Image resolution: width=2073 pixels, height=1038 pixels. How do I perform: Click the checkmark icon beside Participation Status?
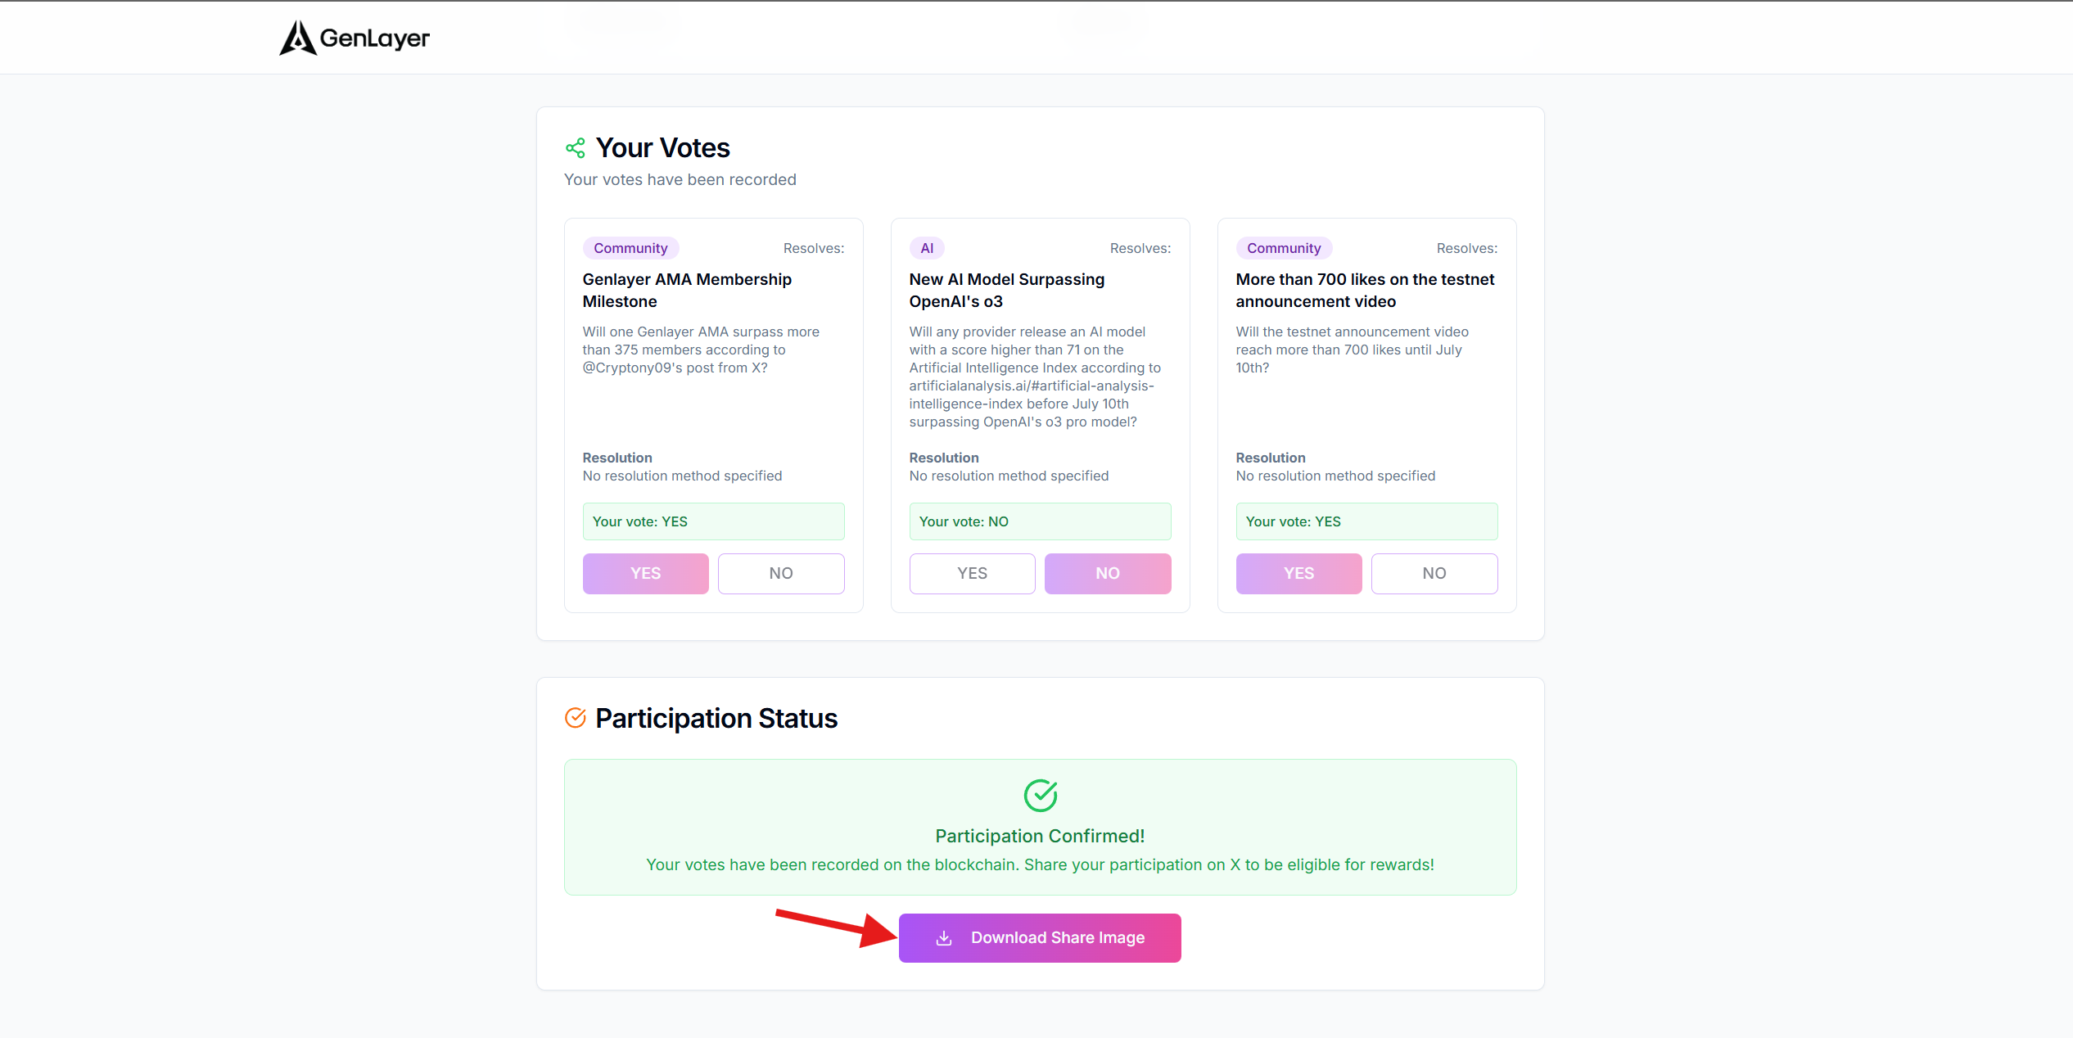point(576,718)
